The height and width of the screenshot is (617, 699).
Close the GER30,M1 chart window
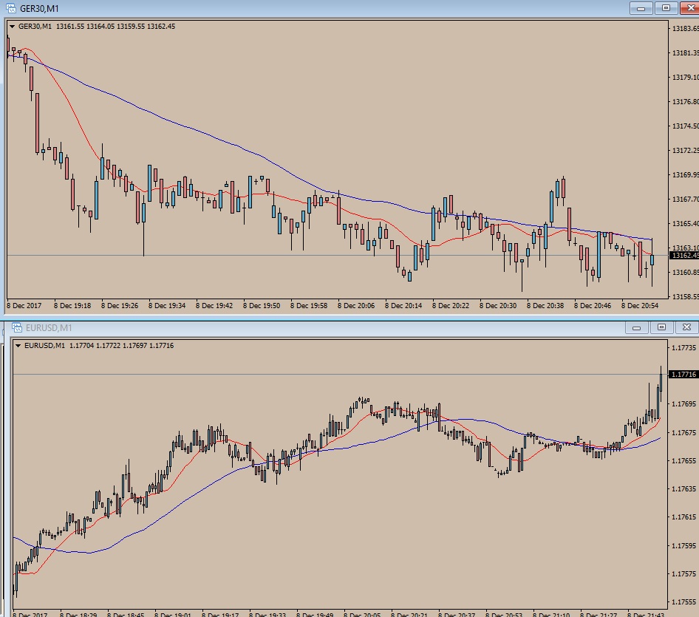pyautogui.click(x=689, y=8)
